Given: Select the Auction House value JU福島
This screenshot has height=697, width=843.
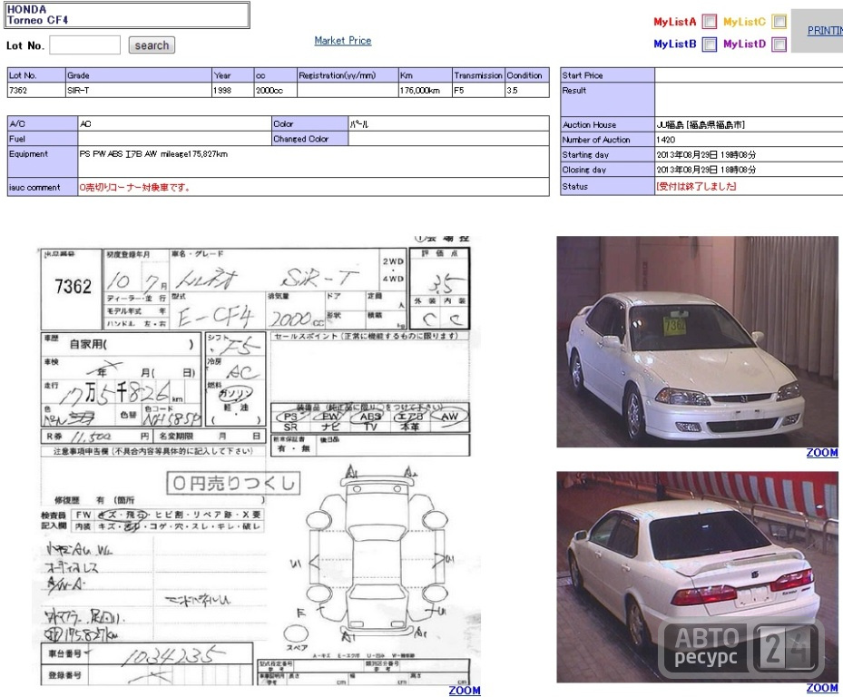Looking at the screenshot, I should pos(701,124).
